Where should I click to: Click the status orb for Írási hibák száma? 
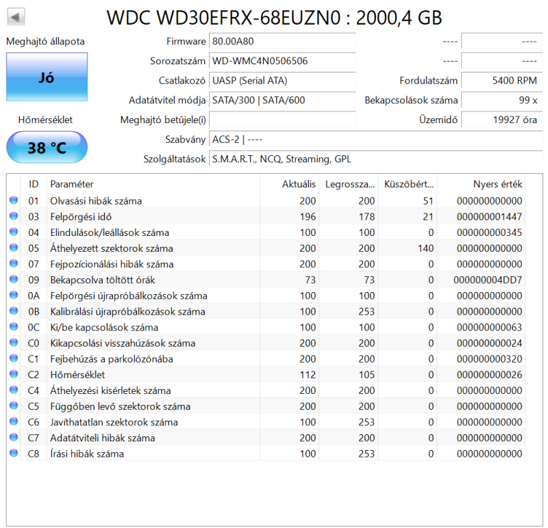click(x=14, y=453)
